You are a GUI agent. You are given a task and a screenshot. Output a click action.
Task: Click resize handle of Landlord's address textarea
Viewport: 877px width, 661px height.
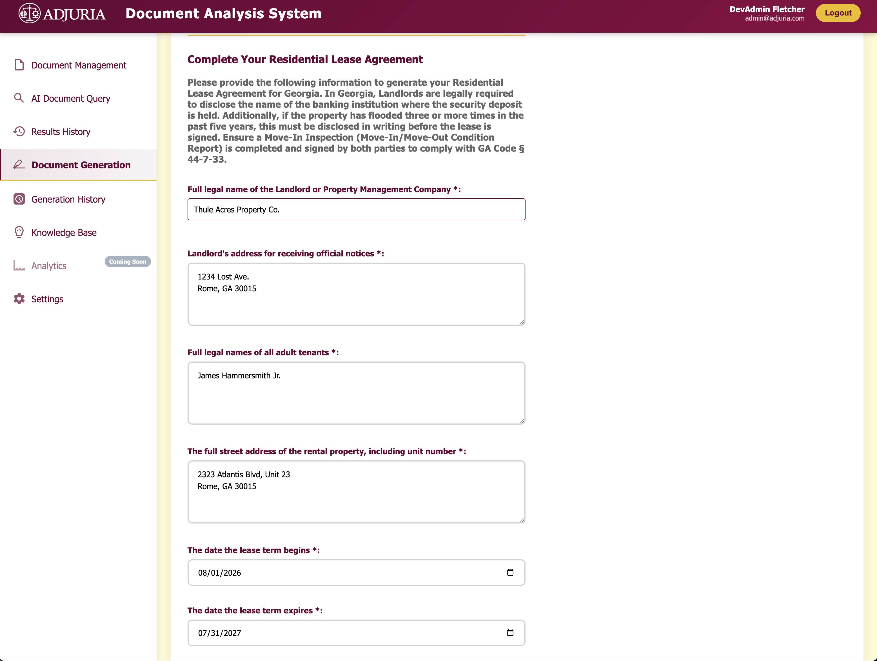click(x=522, y=322)
